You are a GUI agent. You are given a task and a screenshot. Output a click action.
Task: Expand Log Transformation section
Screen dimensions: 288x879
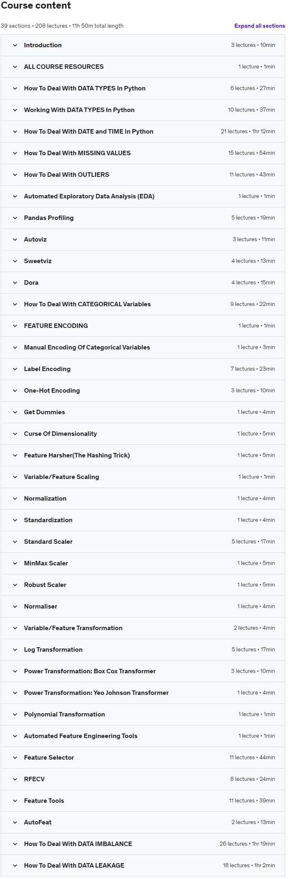pyautogui.click(x=53, y=650)
